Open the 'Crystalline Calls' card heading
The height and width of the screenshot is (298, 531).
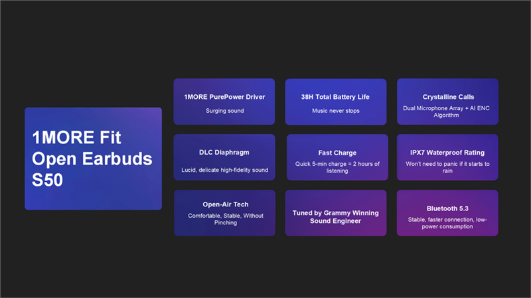pyautogui.click(x=447, y=96)
